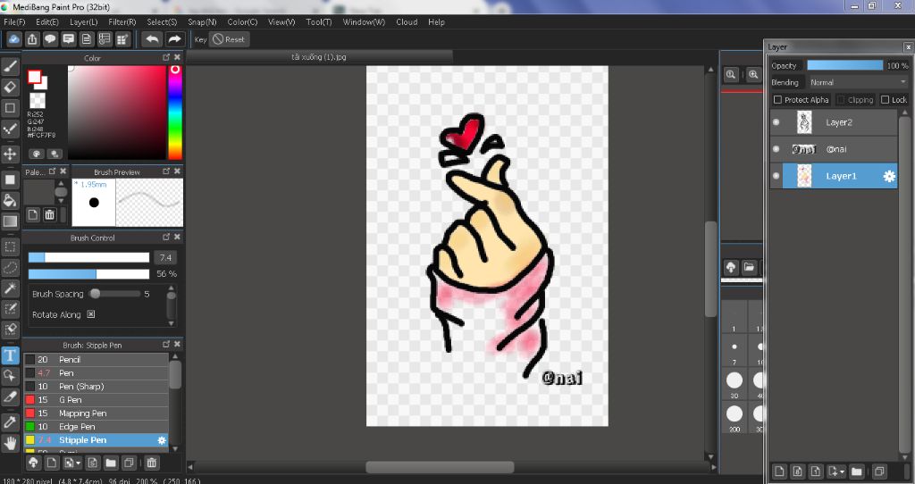Select the Text tool
This screenshot has height=484, width=915.
point(10,355)
